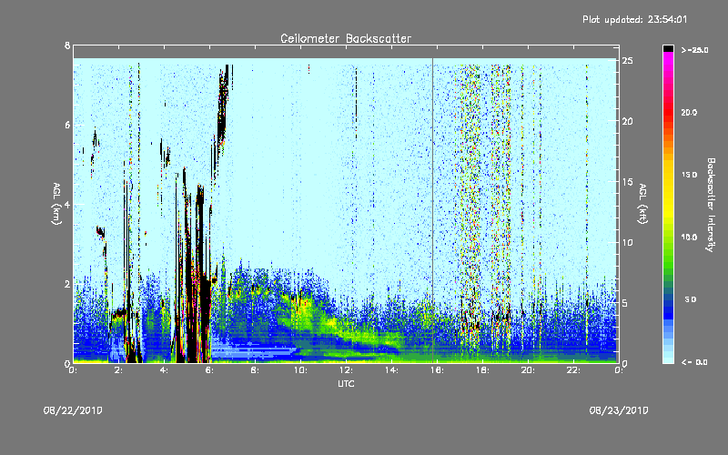Click the '20:' UTC tick label
Image resolution: width=728 pixels, height=455 pixels.
pyautogui.click(x=528, y=370)
